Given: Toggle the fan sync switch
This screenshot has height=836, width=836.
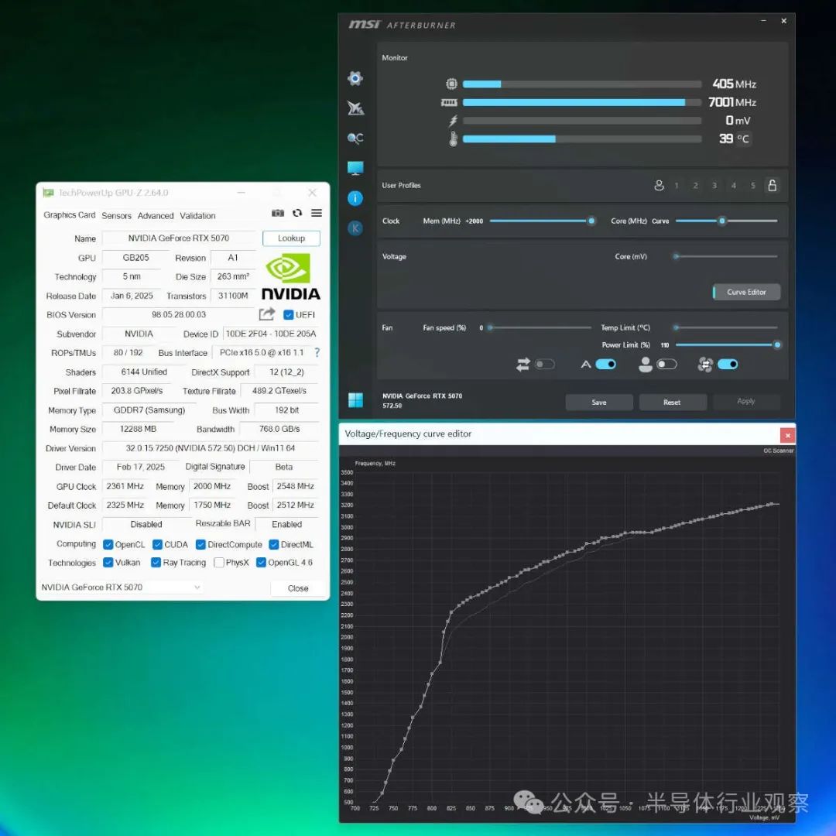Looking at the screenshot, I should click(728, 364).
